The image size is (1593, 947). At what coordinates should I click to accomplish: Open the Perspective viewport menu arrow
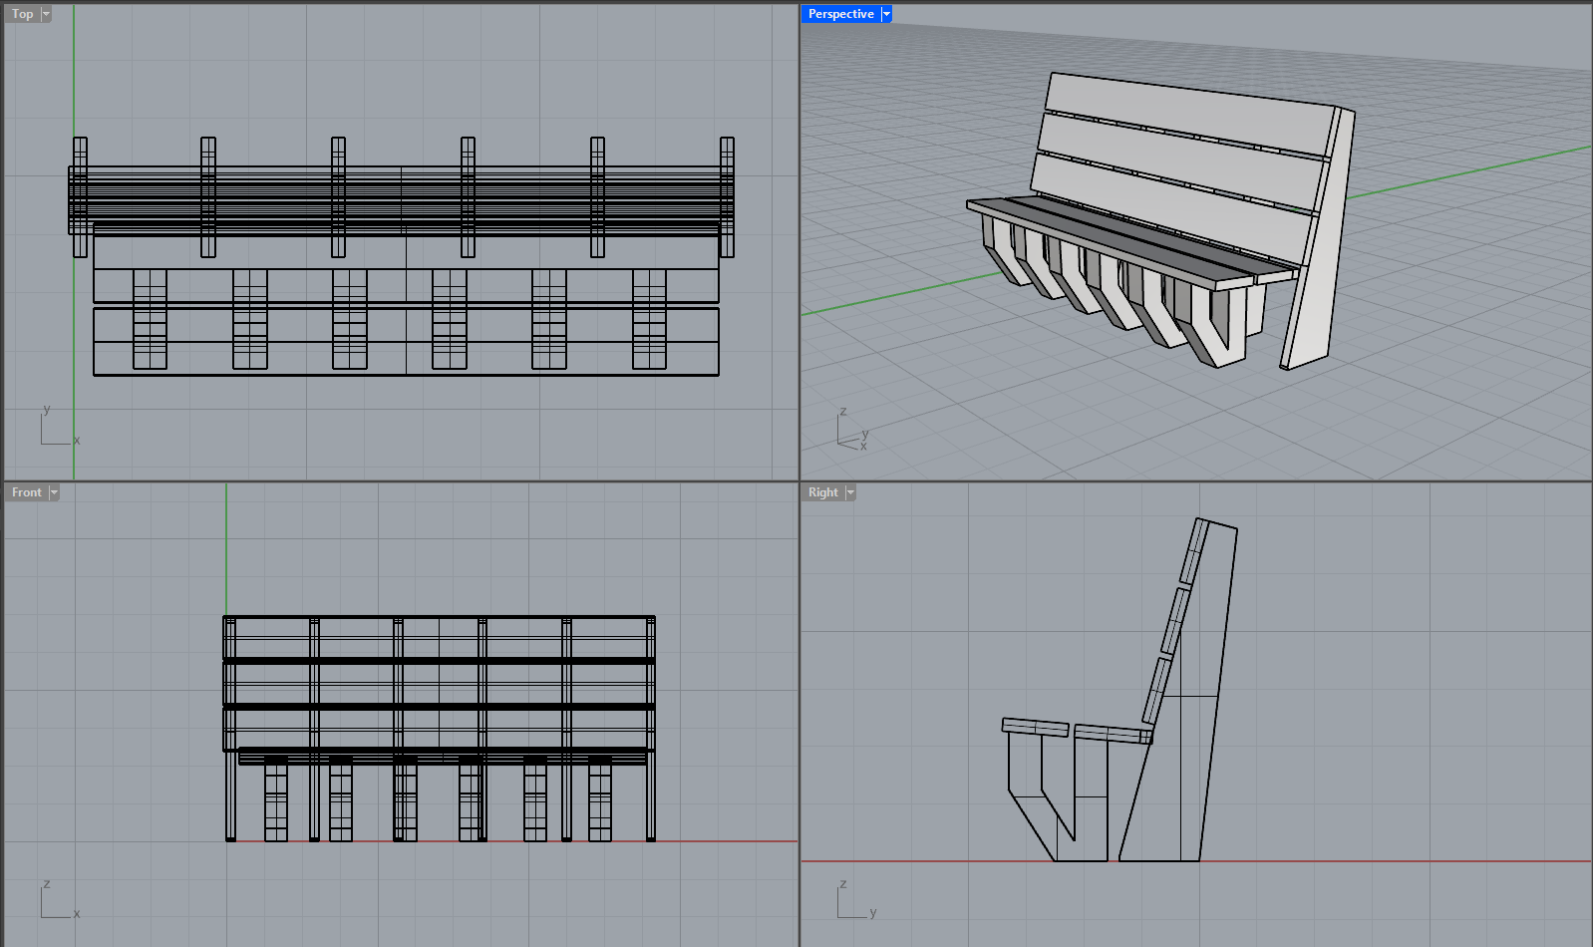click(x=886, y=14)
